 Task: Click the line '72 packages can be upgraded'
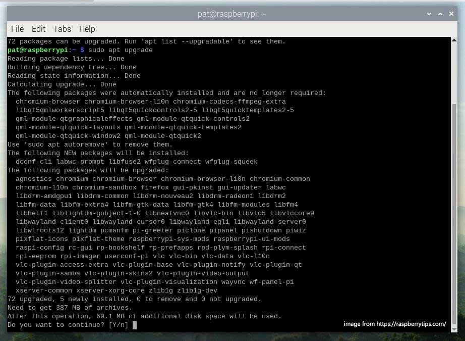click(146, 41)
